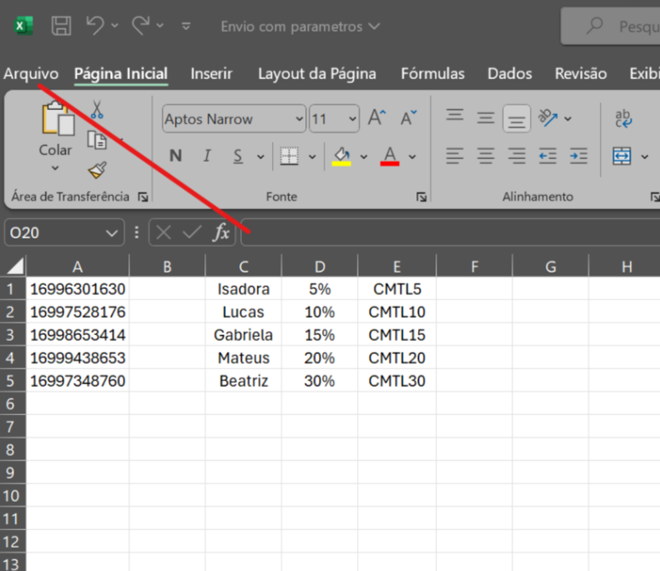660x571 pixels.
Task: Click the formula bar confirm check icon
Action: 192,232
